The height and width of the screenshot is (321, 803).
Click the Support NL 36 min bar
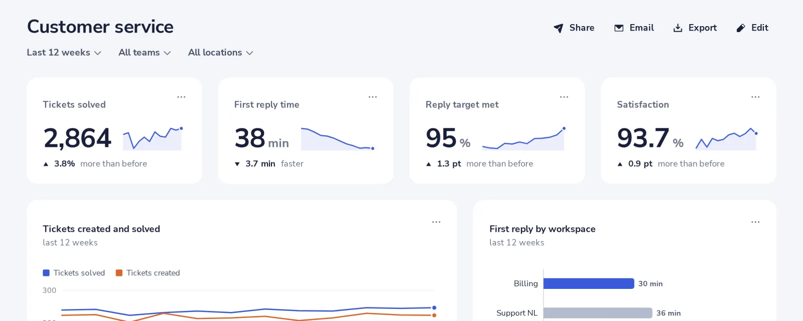tap(598, 313)
